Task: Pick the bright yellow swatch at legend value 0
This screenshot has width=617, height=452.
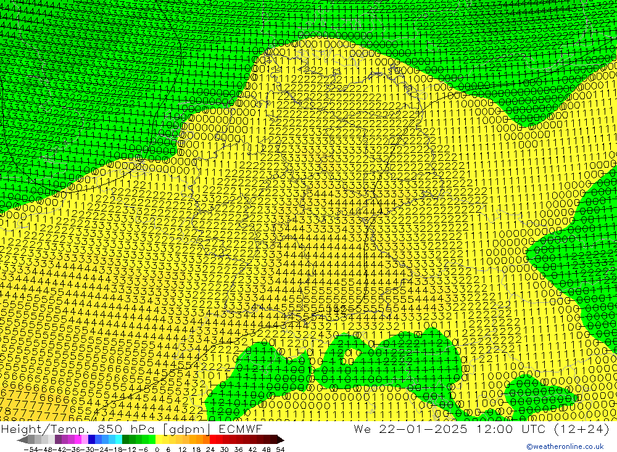Action: [159, 440]
